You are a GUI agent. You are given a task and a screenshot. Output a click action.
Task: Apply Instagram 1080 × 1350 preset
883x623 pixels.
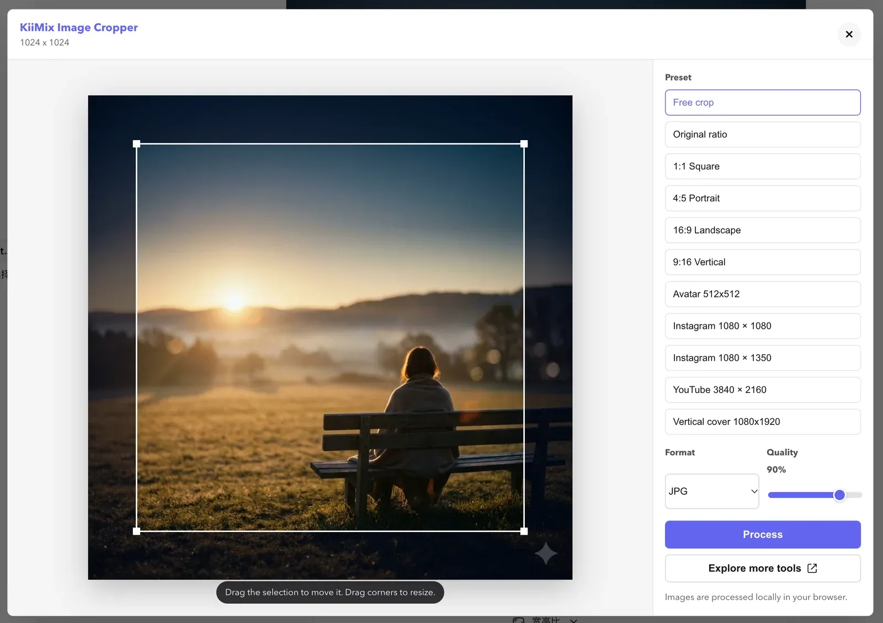[763, 358]
